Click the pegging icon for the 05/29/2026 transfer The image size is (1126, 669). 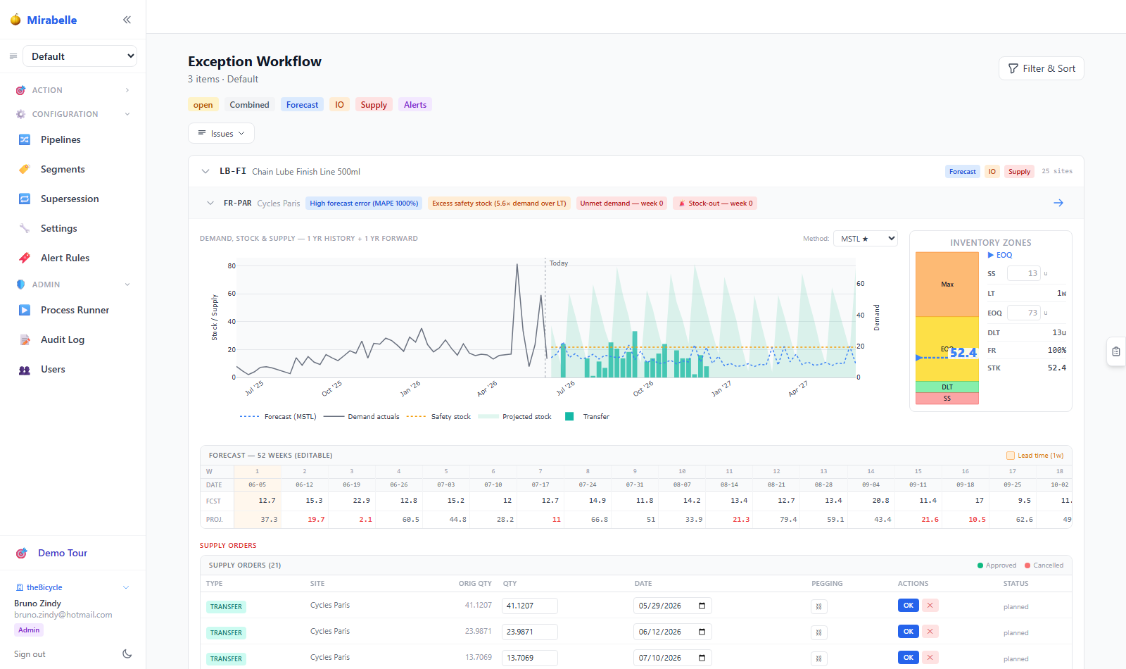coord(818,606)
